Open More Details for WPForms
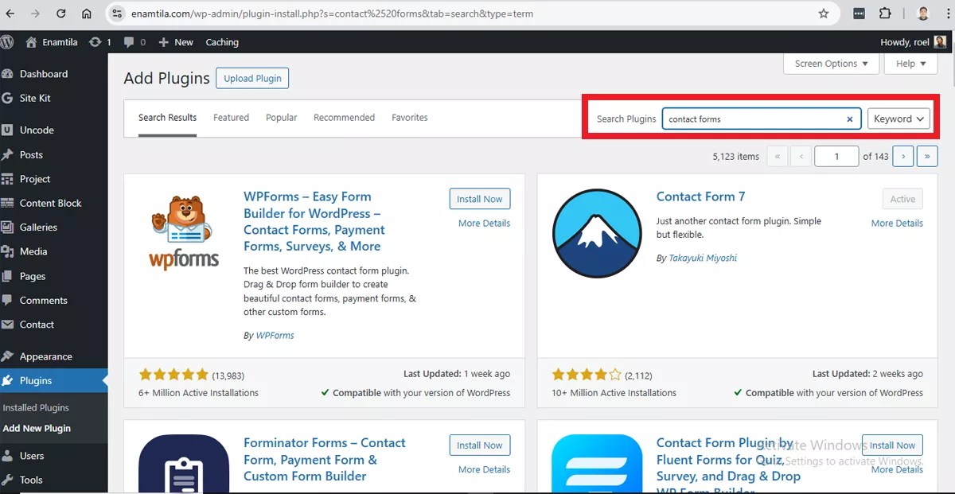Image resolution: width=955 pixels, height=494 pixels. point(484,224)
